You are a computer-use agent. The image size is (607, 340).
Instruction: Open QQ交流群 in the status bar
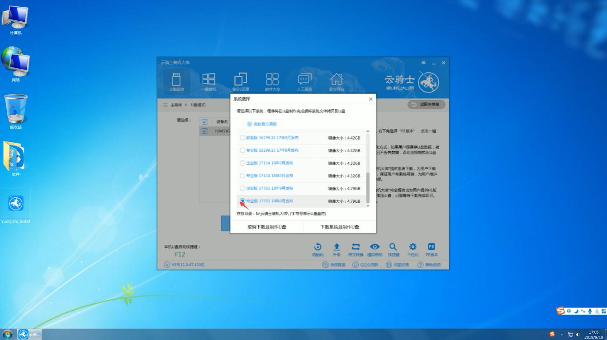[365, 265]
